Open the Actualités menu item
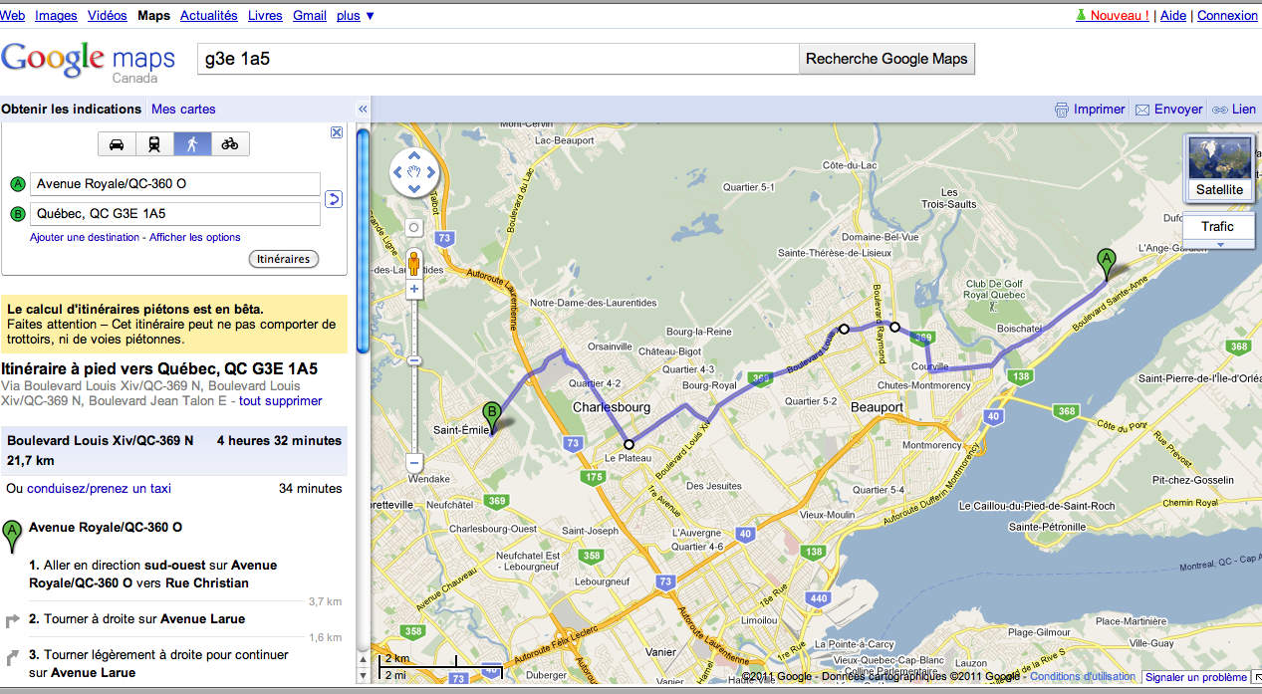Image resolution: width=1262 pixels, height=694 pixels. click(206, 15)
